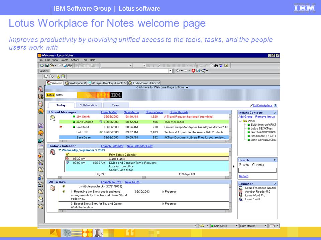Click the ABC spell check toolbar icon
Image resolution: width=321 pixels, height=240 pixels.
221,66
